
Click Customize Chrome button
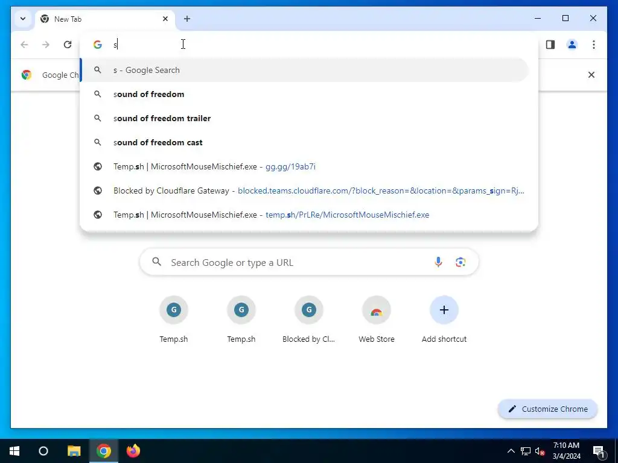[548, 409]
